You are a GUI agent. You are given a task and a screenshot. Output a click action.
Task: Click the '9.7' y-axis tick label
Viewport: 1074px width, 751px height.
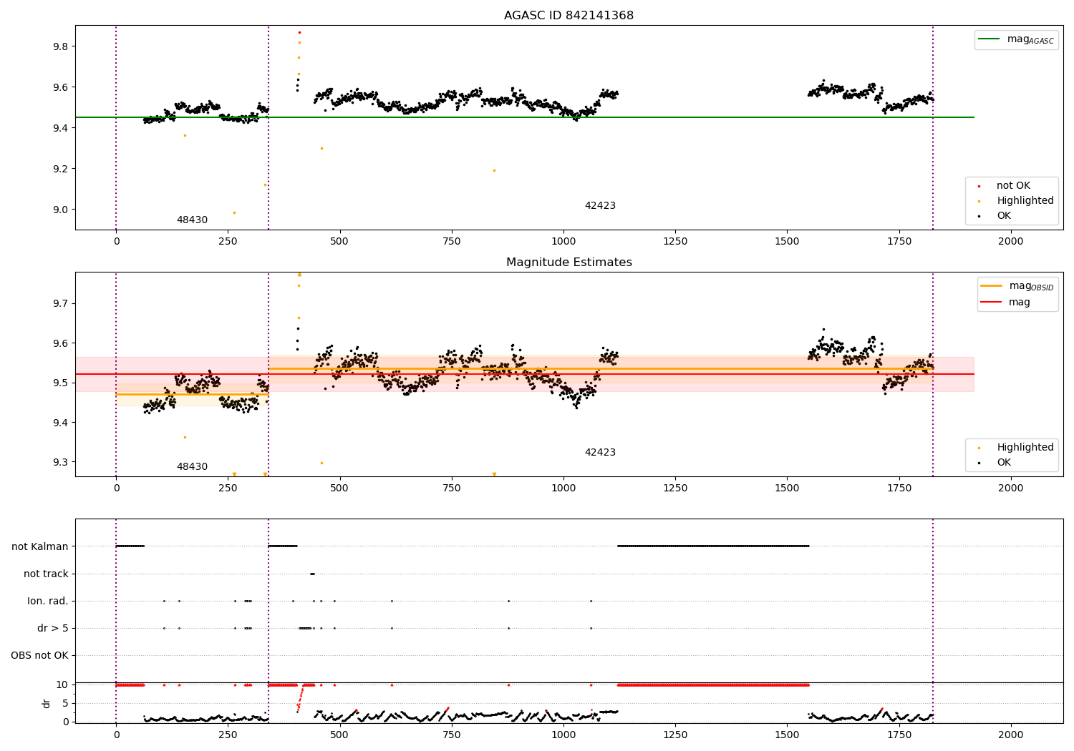click(59, 303)
